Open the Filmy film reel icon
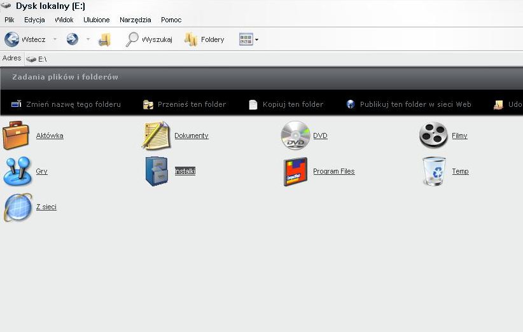 point(433,135)
